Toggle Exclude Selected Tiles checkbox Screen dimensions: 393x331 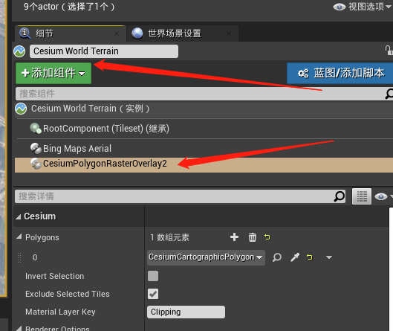click(153, 294)
